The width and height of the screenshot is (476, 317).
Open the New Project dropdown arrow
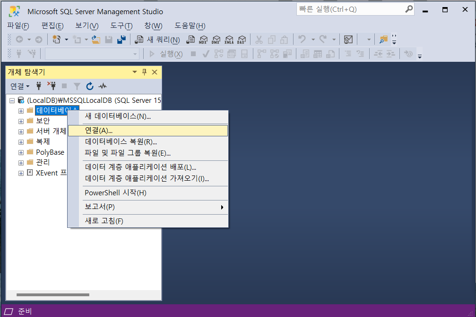(x=67, y=40)
